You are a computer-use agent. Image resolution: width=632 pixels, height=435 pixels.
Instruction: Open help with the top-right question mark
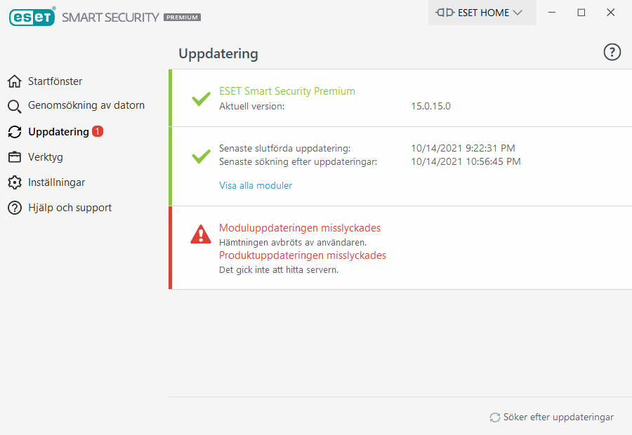pos(612,52)
